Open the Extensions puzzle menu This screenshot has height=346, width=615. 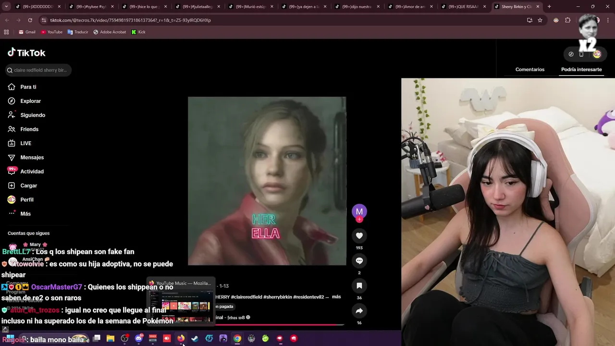[x=567, y=20]
